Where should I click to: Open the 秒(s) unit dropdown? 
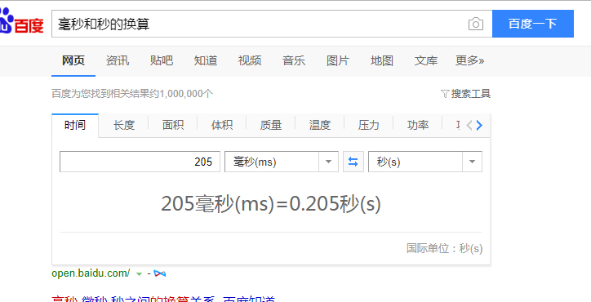pos(425,162)
